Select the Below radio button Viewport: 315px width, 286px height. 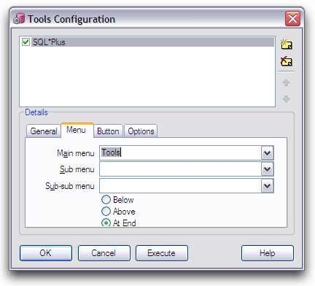(x=106, y=200)
